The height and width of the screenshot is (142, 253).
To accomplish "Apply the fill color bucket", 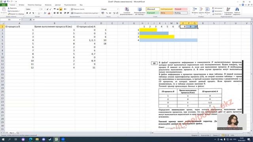I will [x=45, y=13].
